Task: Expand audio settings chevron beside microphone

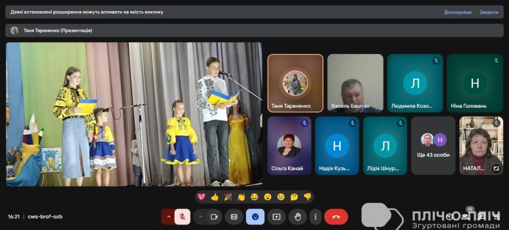Action: [168, 217]
